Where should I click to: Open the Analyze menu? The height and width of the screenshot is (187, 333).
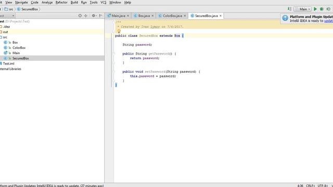click(x=47, y=3)
